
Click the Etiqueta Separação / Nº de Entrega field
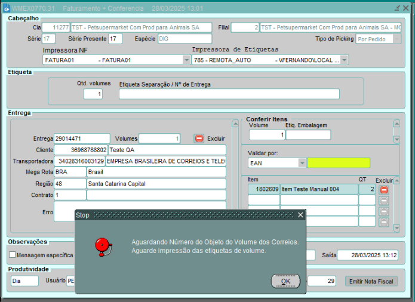click(x=229, y=94)
